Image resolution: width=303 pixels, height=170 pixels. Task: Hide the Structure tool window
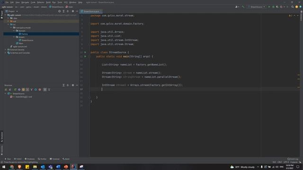tap(77, 85)
